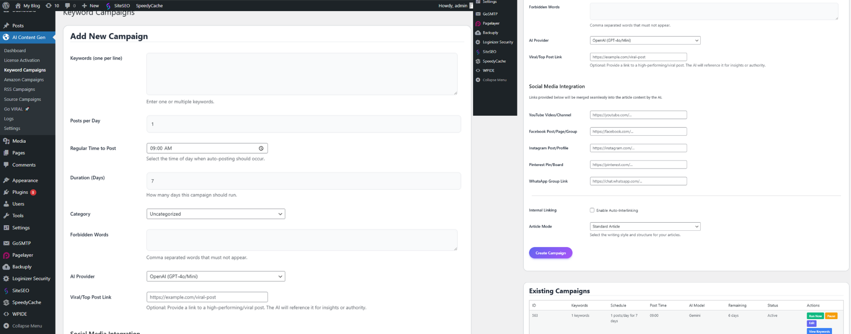
Task: Click the Keywords textarea
Action: pyautogui.click(x=302, y=74)
